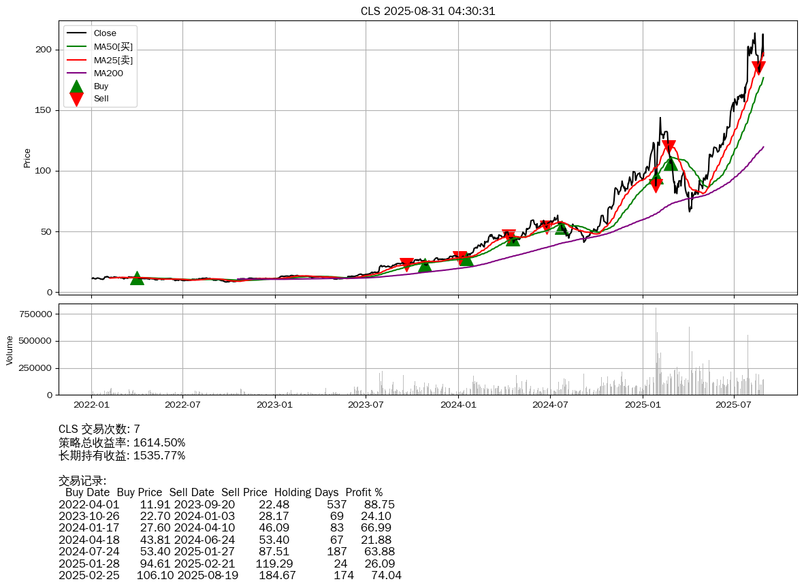Screen dimensions: 804x588
Task: Click the 长期持有收益 1535.77% text
Action: click(x=122, y=455)
